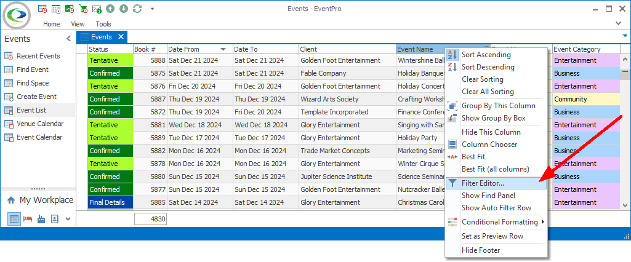The image size is (631, 262).
Task: Click the refresh arrows toolbar icon
Action: [137, 9]
